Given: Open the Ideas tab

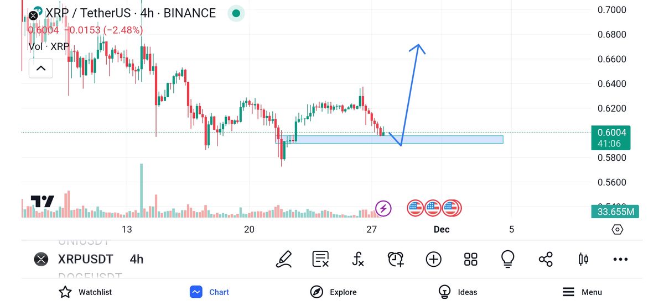Looking at the screenshot, I should 458,292.
